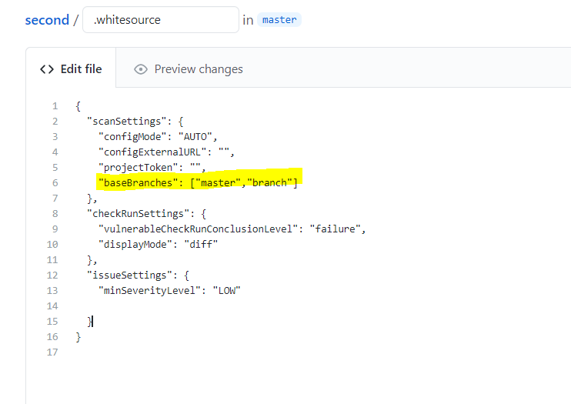Click the "LOW" value of minSeverityLevel
The height and width of the screenshot is (404, 571).
coord(225,291)
